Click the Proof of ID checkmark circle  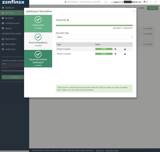pyautogui.click(x=38, y=20)
